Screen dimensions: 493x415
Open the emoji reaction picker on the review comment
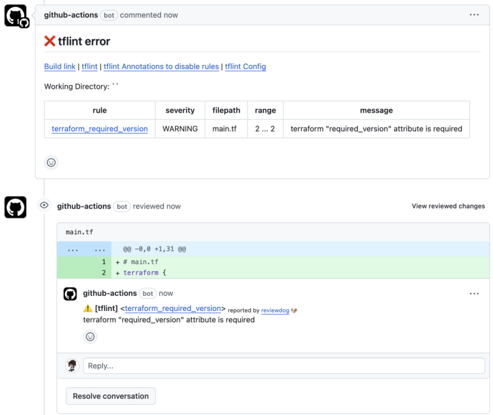[90, 337]
